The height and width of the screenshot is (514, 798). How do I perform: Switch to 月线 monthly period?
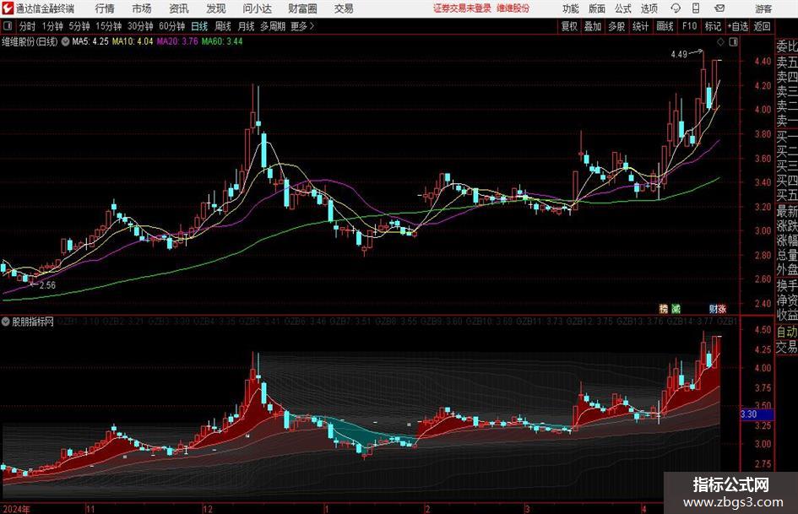[246, 26]
